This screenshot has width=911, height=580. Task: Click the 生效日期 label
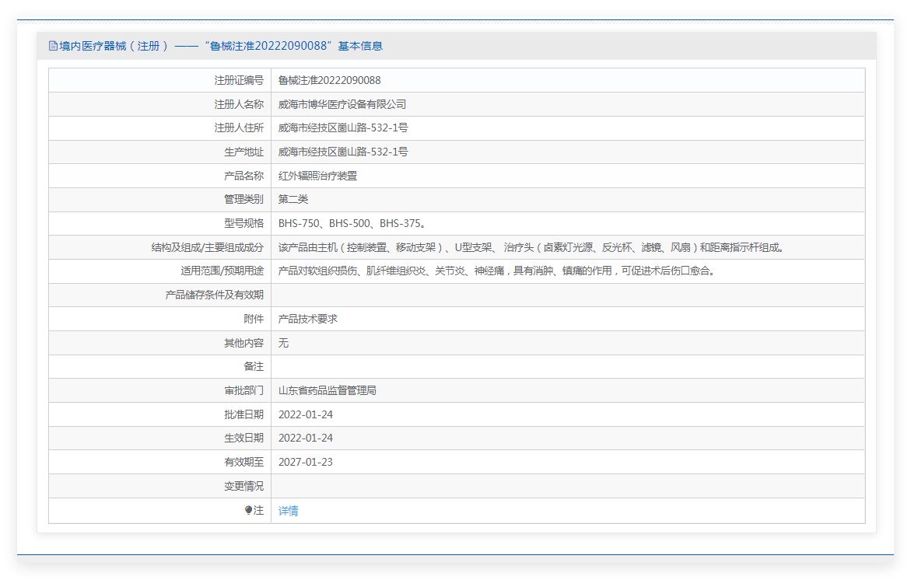(x=244, y=438)
